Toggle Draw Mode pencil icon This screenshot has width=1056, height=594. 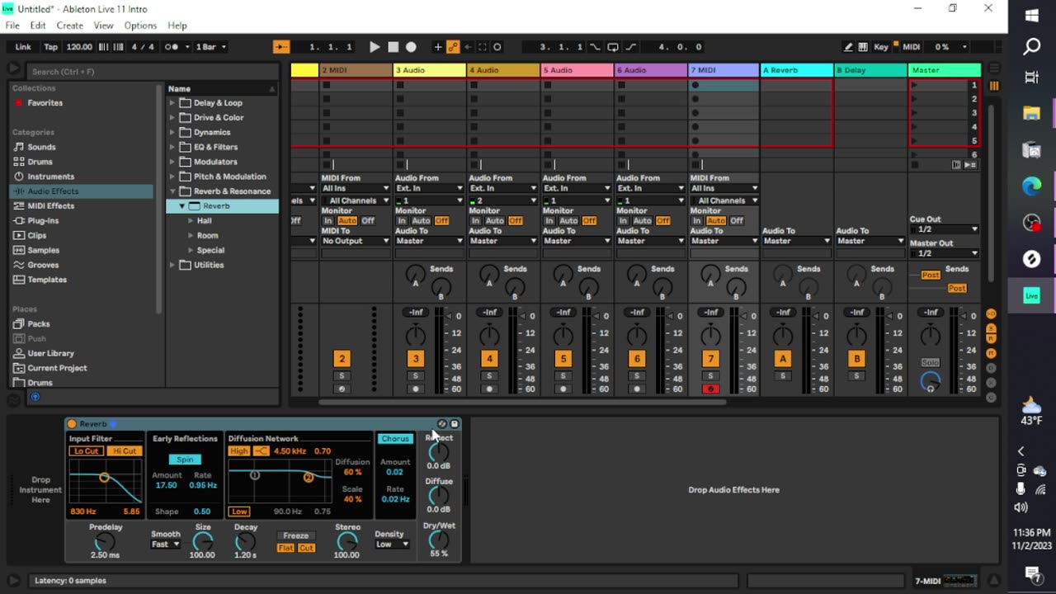(x=847, y=47)
